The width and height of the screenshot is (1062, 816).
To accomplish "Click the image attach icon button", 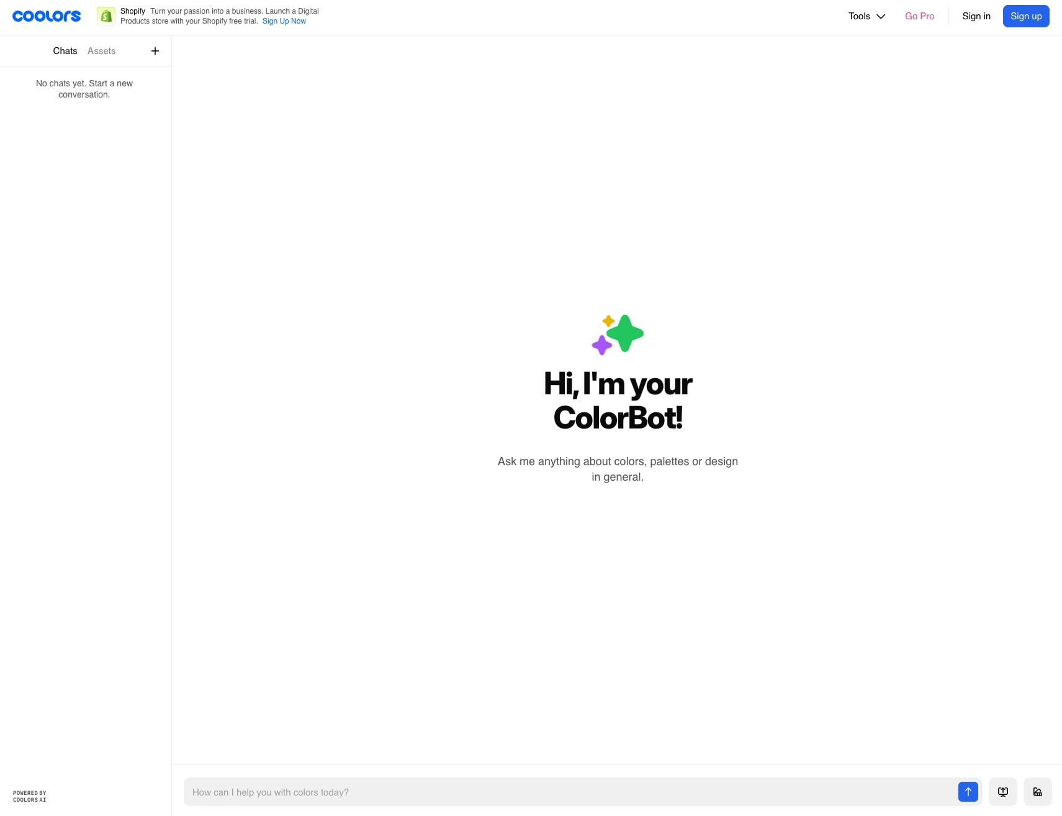I will coord(1037,792).
